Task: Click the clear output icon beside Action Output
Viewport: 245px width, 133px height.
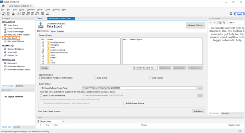Action: pyautogui.click(x=38, y=121)
